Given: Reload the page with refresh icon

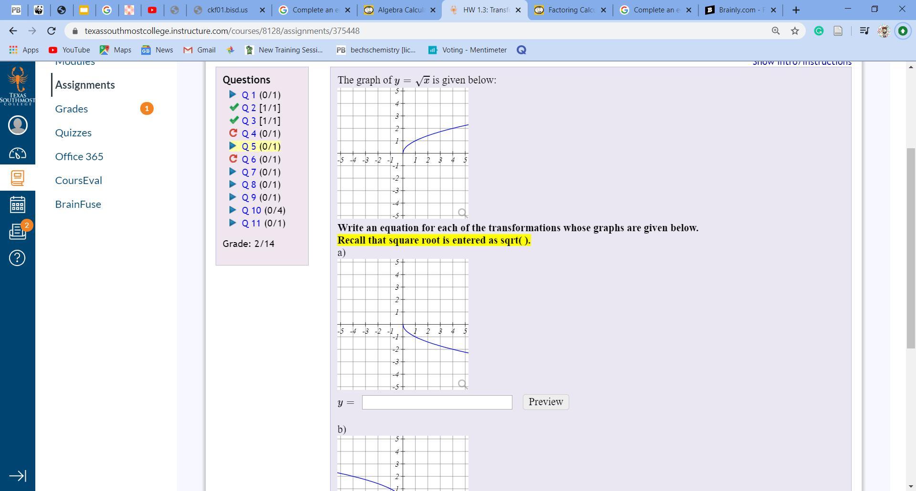Looking at the screenshot, I should [52, 31].
